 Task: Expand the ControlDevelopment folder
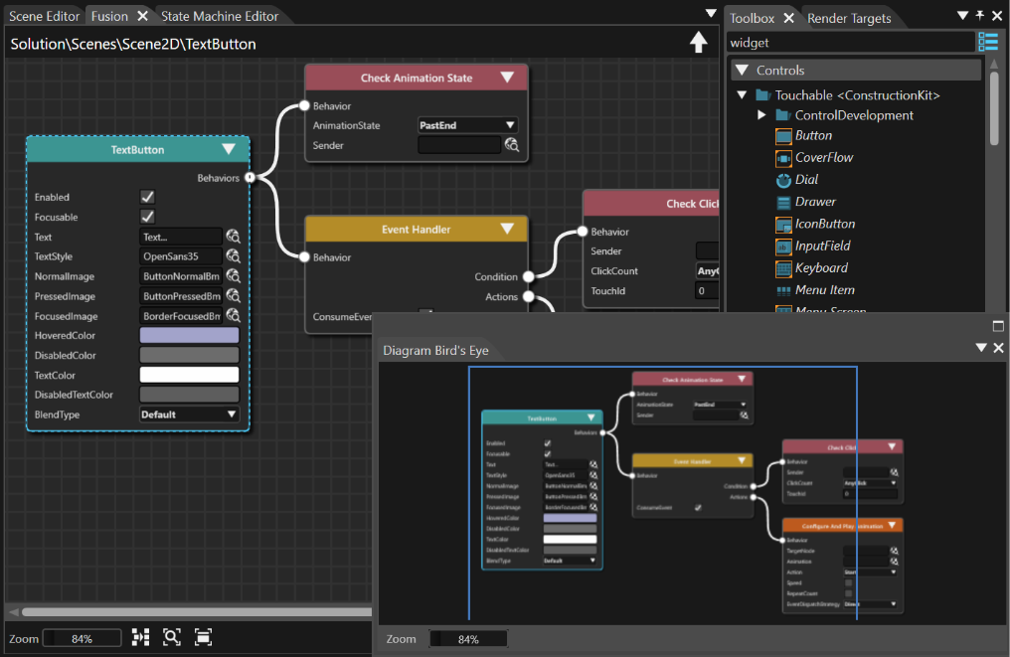(x=761, y=115)
